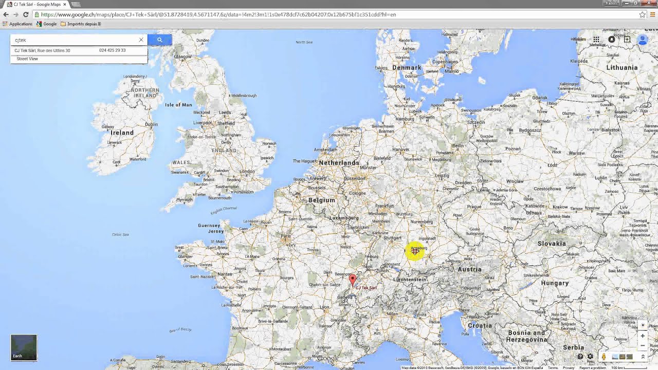Click the Austria country label
This screenshot has width=658, height=370.
click(x=470, y=269)
